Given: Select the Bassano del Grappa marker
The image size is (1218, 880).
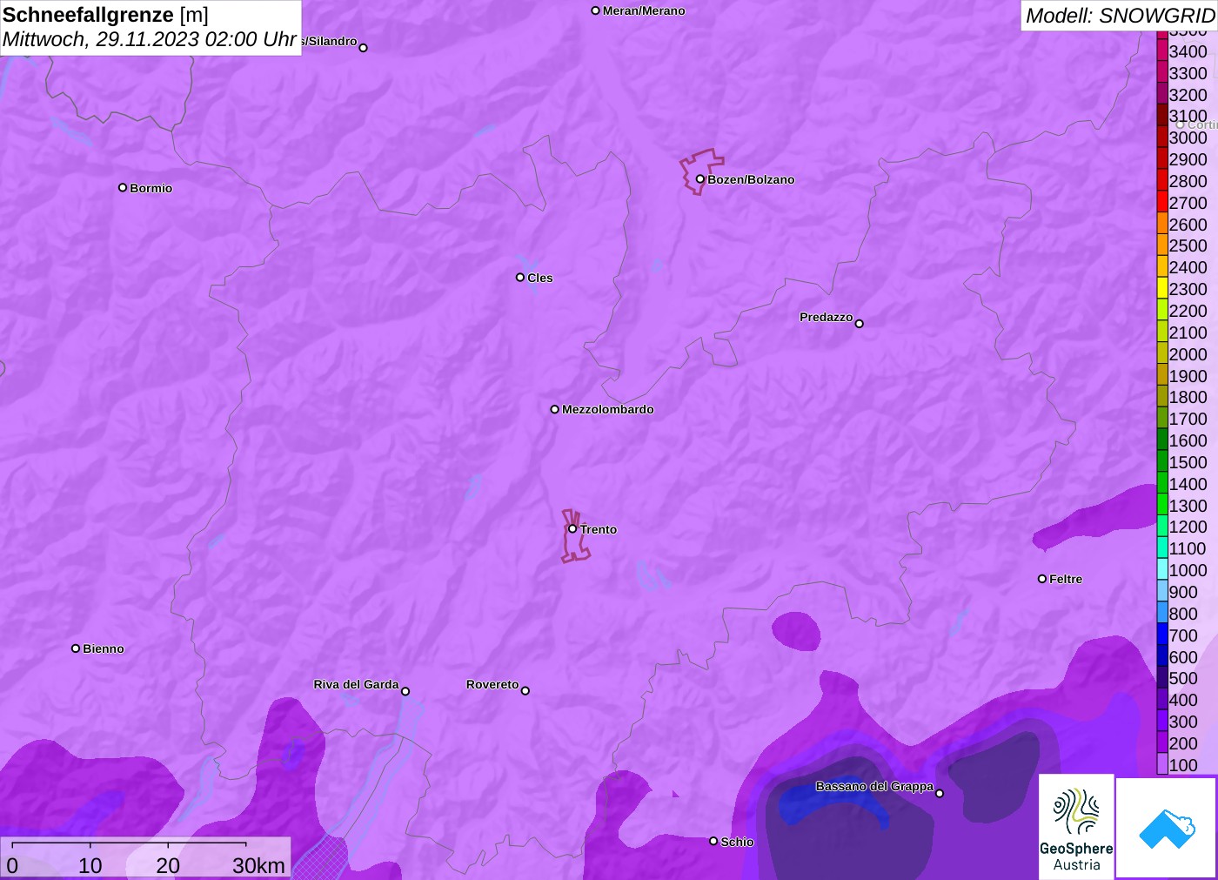Looking at the screenshot, I should [940, 793].
